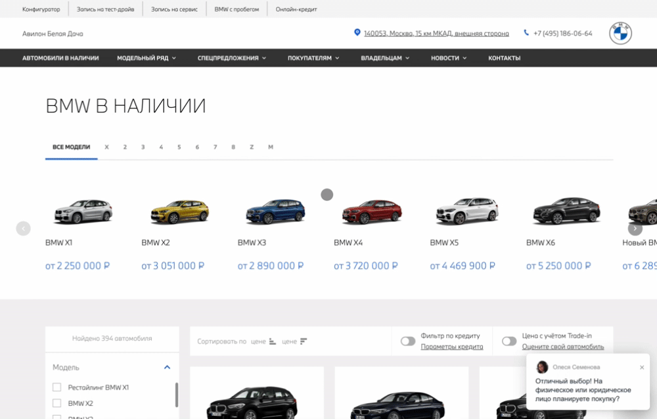Viewport: 657px width, 419px height.
Task: Enable the Фильтр по кредиту toggle
Action: [x=408, y=342]
